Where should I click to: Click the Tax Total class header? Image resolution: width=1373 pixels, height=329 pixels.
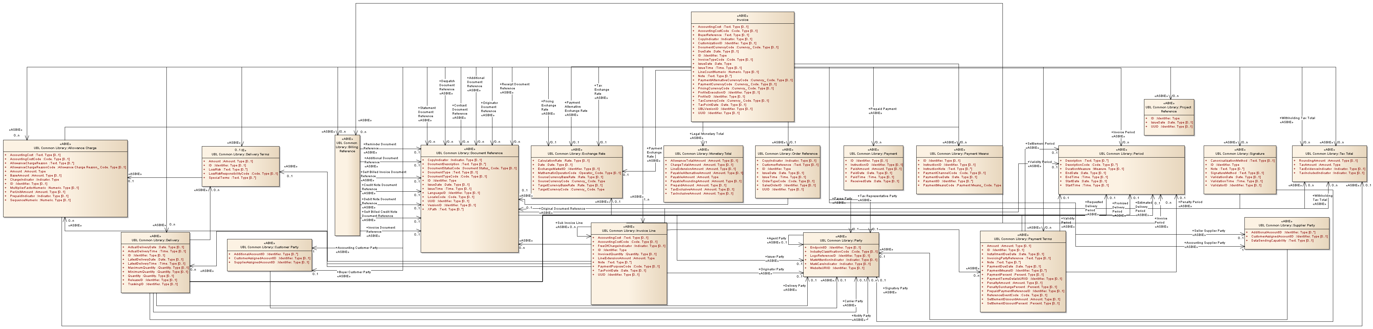1328,152
